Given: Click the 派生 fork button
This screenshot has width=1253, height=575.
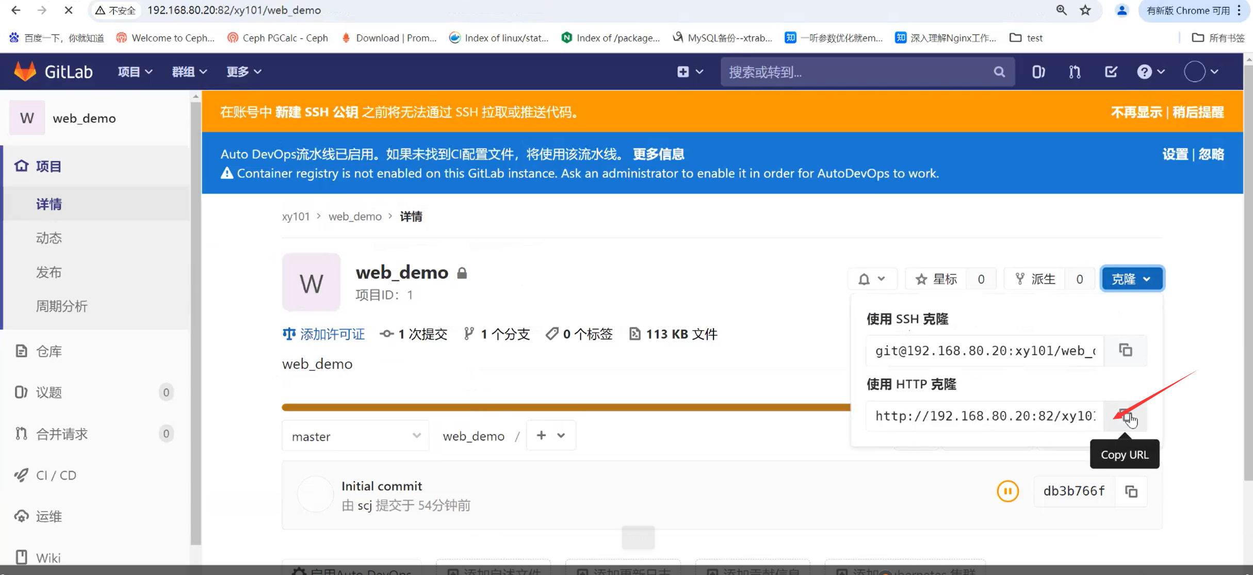Looking at the screenshot, I should (1035, 279).
